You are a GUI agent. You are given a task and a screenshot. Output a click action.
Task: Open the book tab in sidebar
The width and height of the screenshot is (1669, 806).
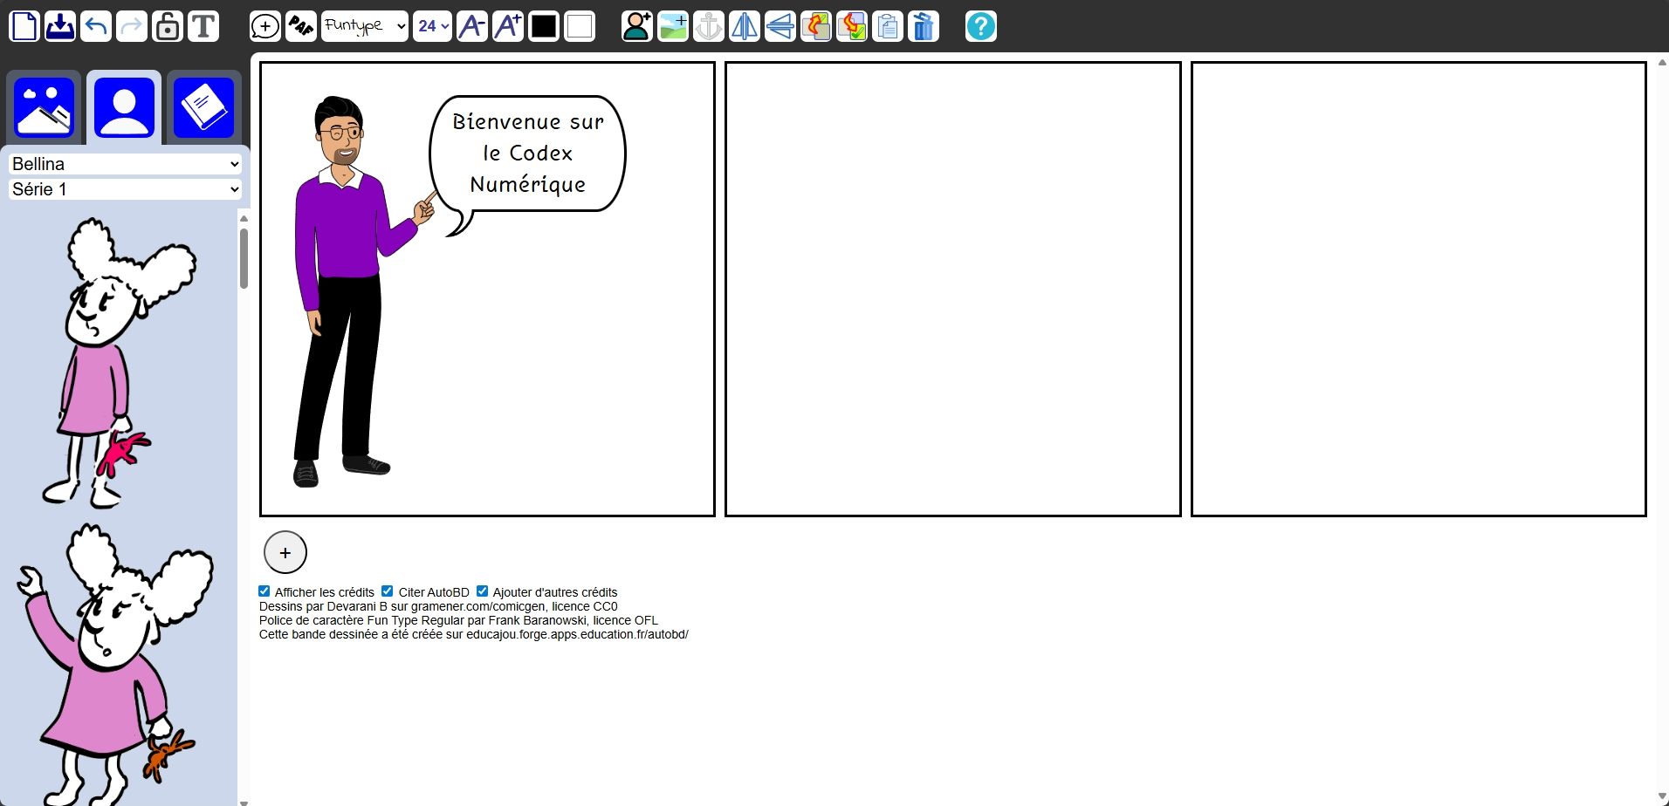[x=203, y=108]
